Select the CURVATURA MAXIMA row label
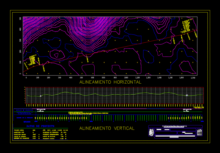The width and height of the screenshot is (220, 153). (x=20, y=135)
